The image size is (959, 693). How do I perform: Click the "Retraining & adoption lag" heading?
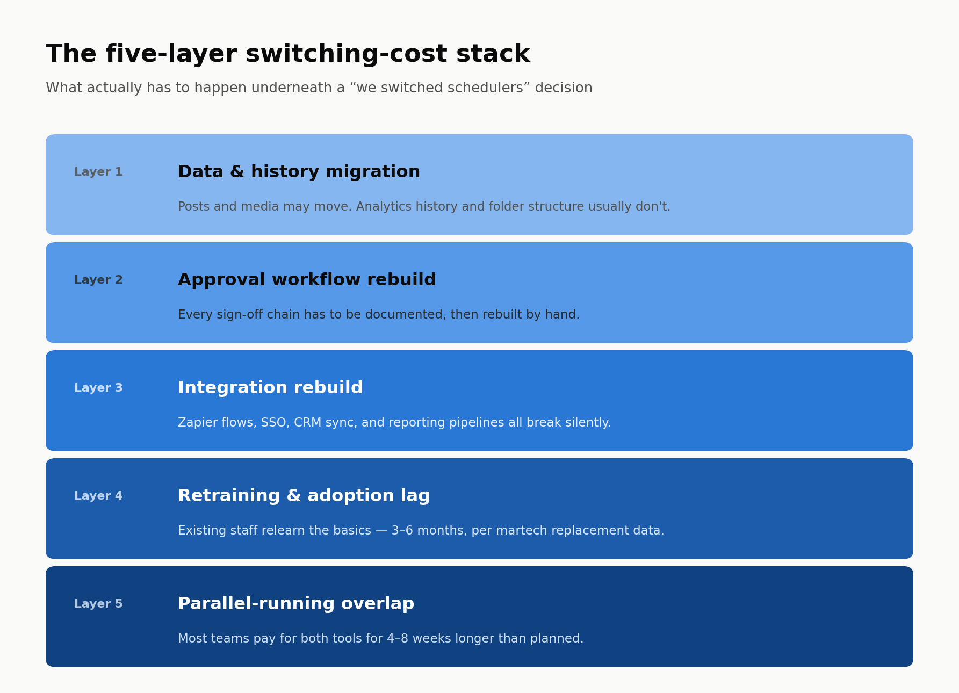pos(304,496)
